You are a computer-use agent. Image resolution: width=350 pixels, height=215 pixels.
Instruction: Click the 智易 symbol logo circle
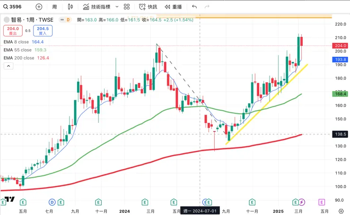(7, 20)
